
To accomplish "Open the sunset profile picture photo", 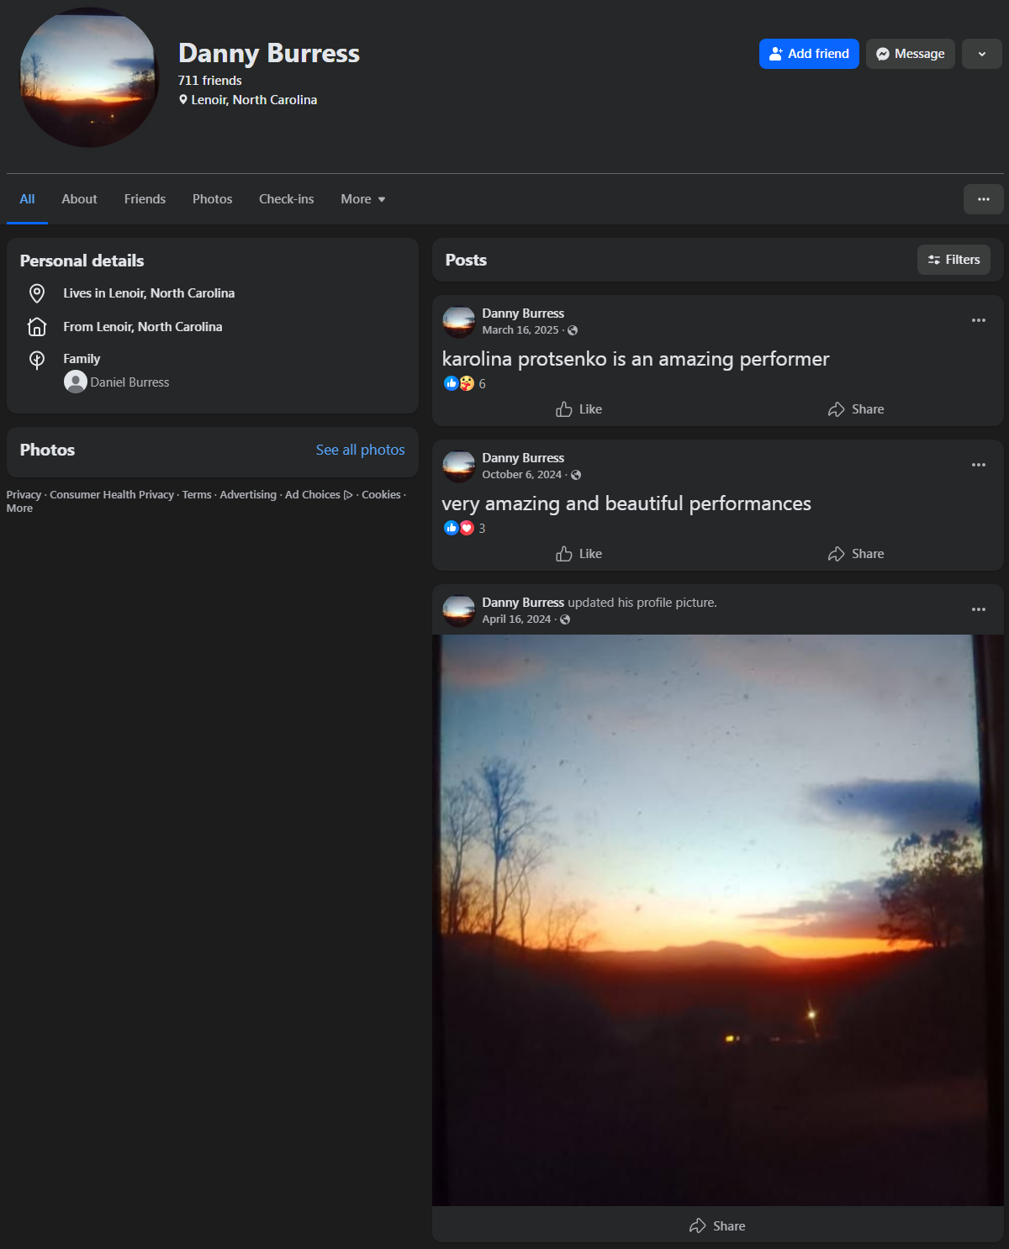I will pyautogui.click(x=718, y=920).
